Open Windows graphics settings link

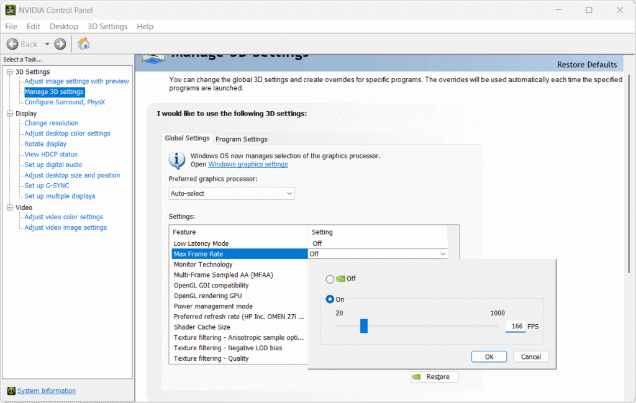coord(248,164)
